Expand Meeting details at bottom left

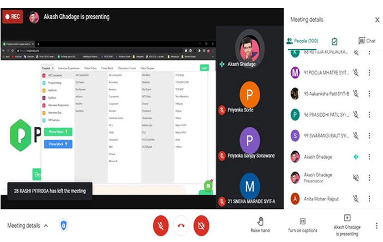28,225
